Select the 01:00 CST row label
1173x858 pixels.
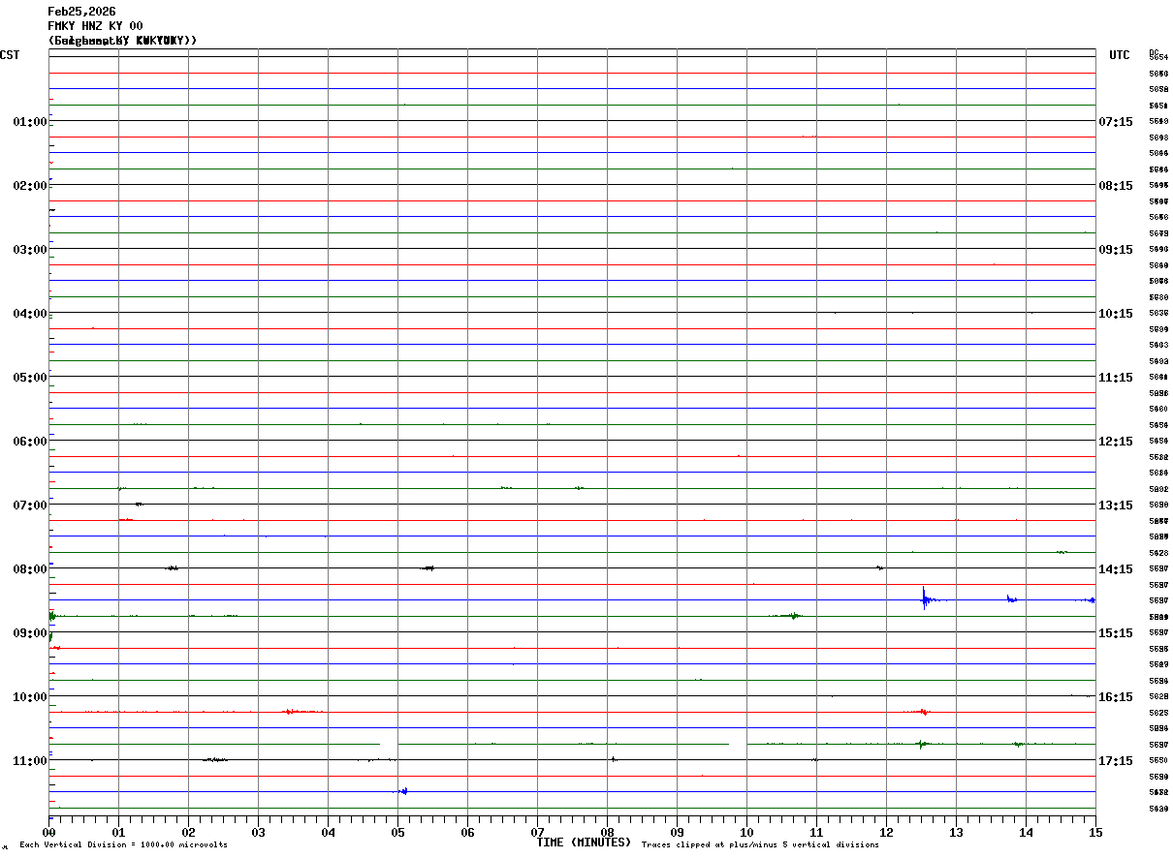pos(30,122)
